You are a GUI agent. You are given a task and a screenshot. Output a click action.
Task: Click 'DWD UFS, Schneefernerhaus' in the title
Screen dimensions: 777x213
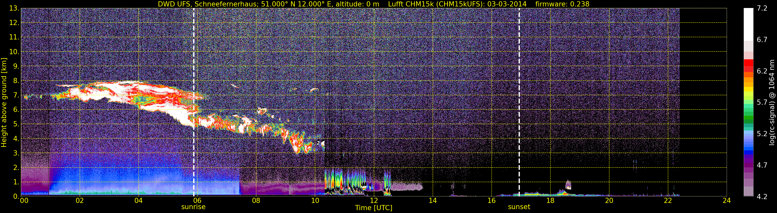[208, 4]
